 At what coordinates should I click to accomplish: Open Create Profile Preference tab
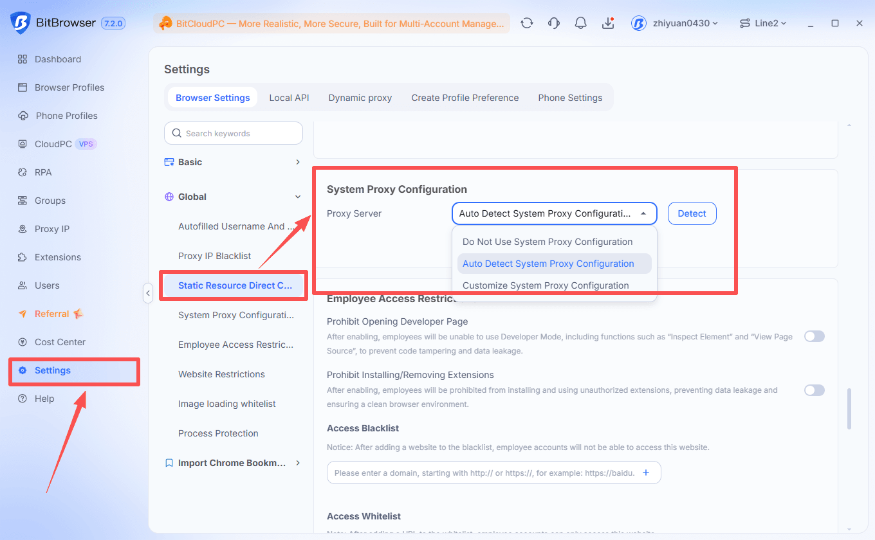[465, 98]
